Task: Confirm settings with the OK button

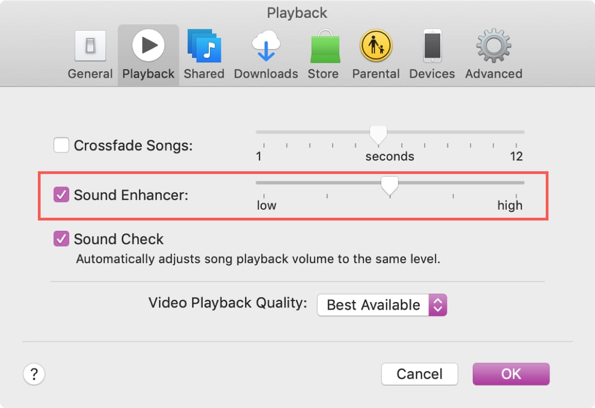Action: click(511, 374)
